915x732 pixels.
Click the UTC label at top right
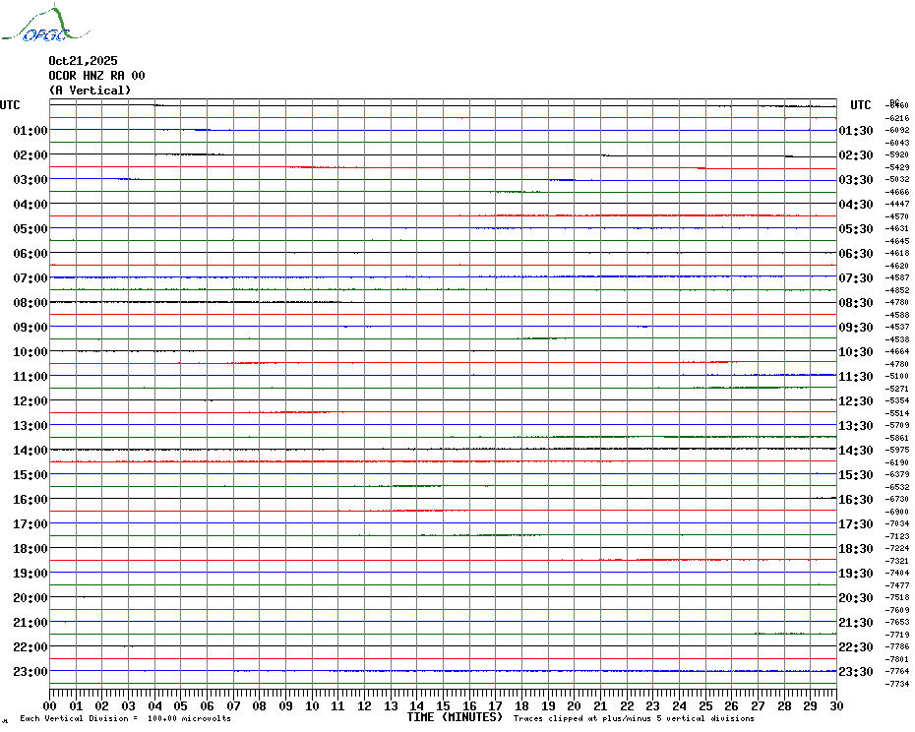(861, 105)
